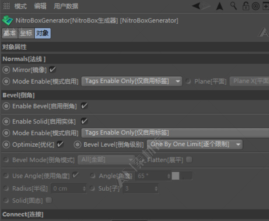Click the Solid[固态] keyframe circle
The image size is (269, 221).
[6, 200]
